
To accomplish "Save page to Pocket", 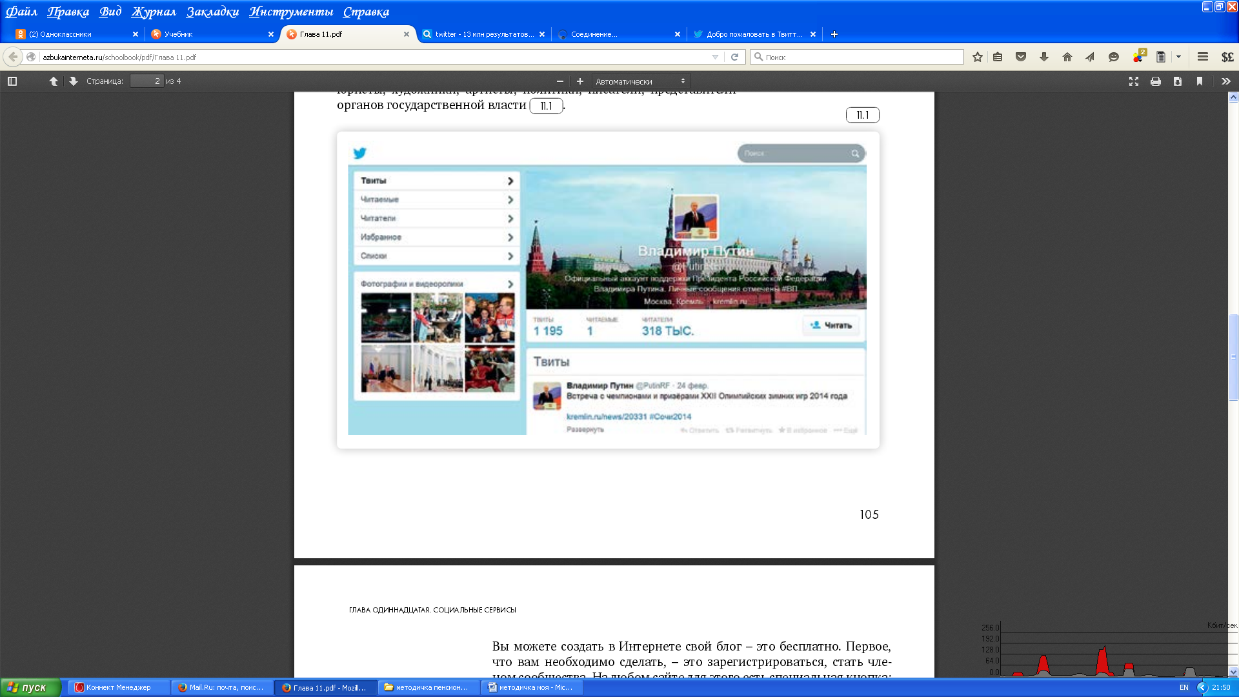I will pyautogui.click(x=1021, y=57).
